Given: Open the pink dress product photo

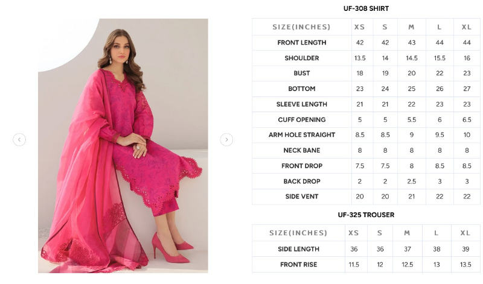Looking at the screenshot, I should pos(123,146).
